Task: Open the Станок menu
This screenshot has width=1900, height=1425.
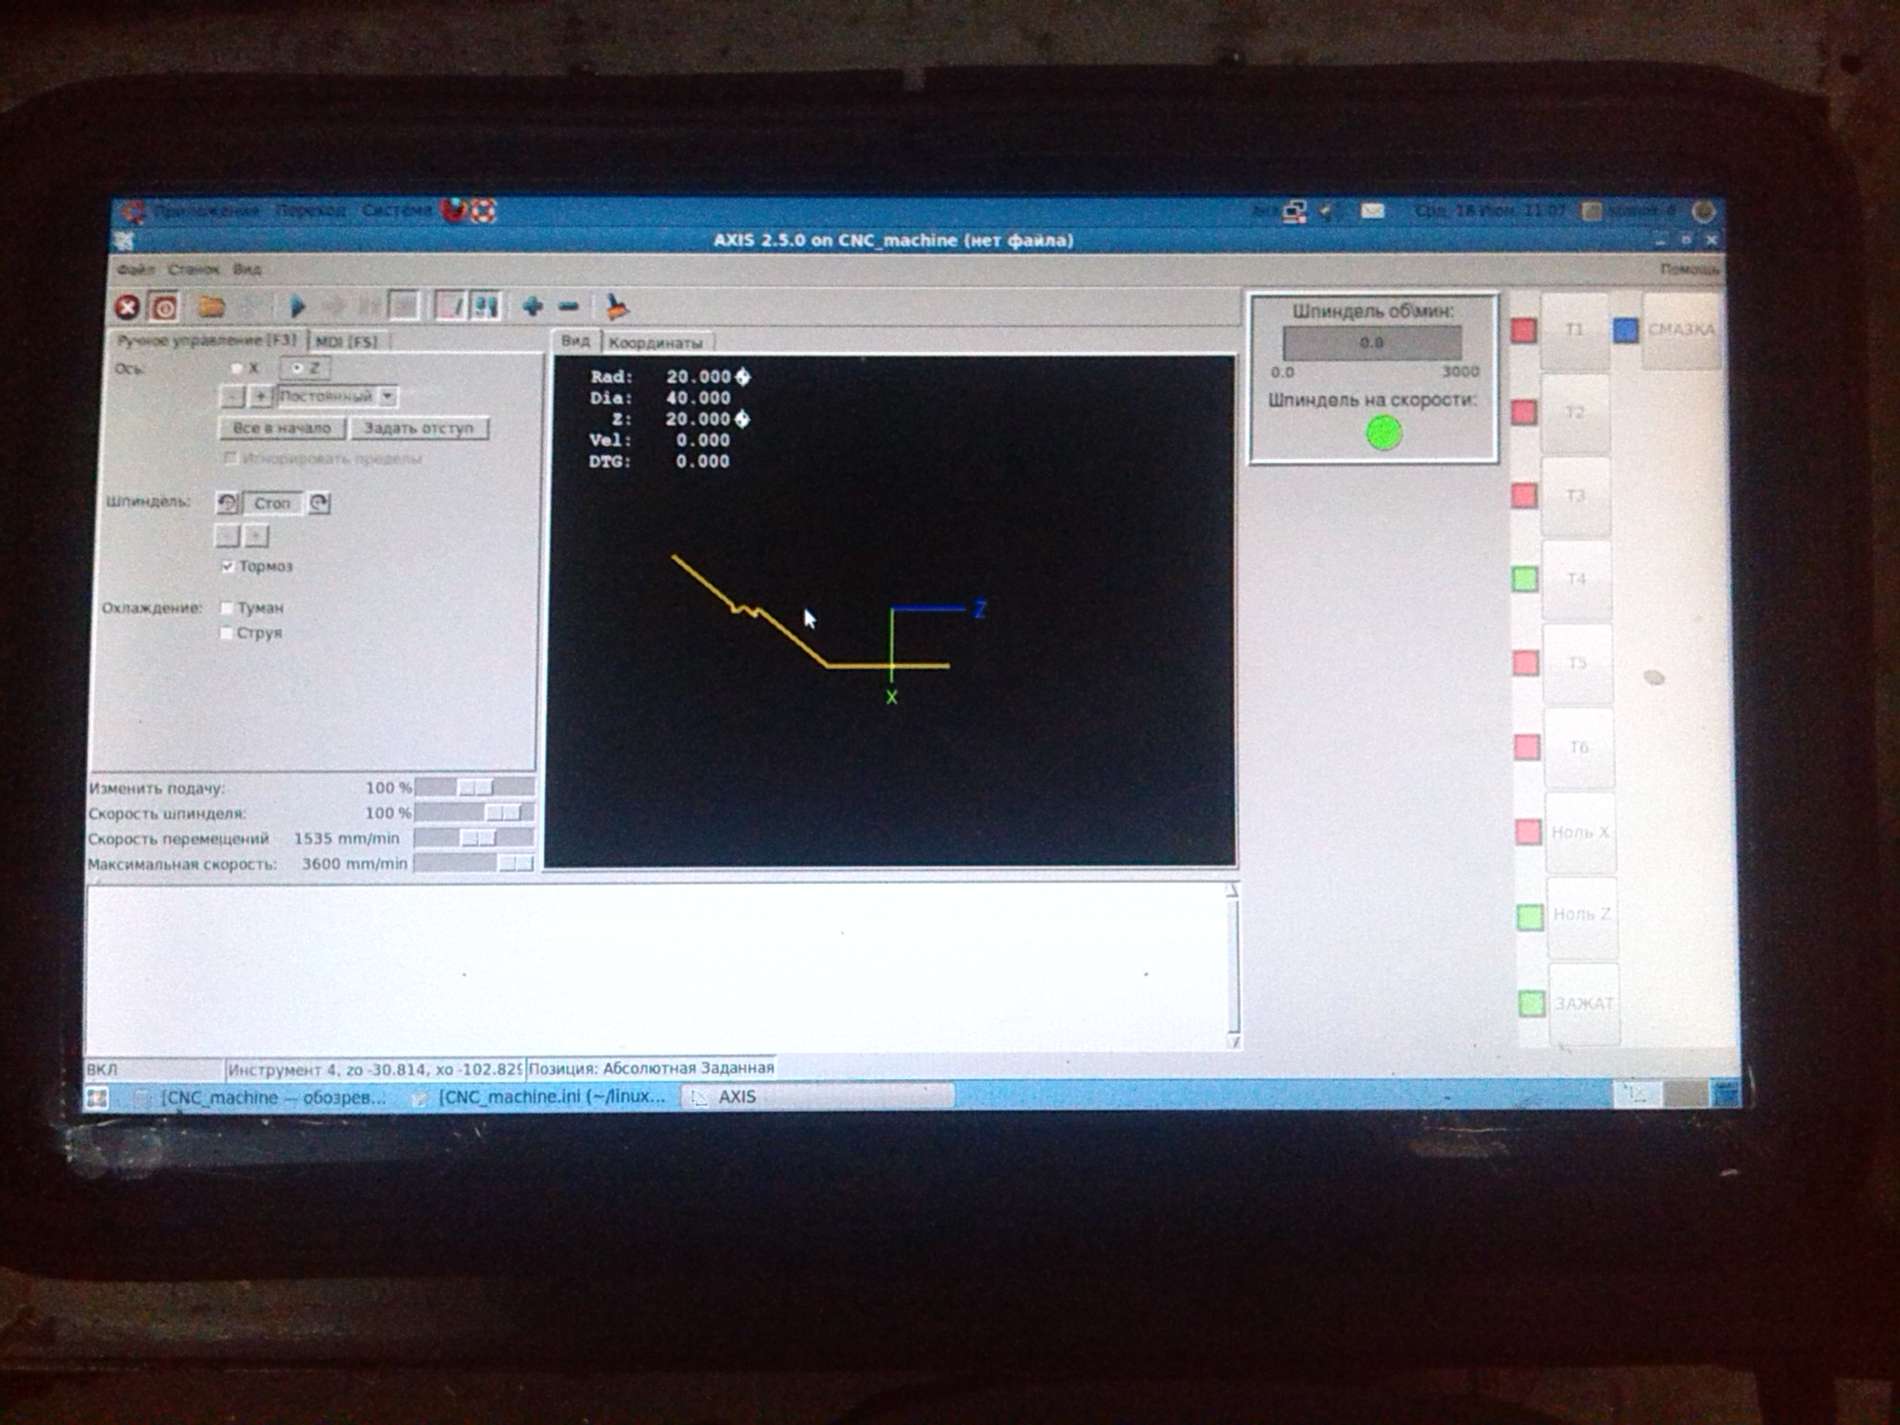Action: [194, 270]
